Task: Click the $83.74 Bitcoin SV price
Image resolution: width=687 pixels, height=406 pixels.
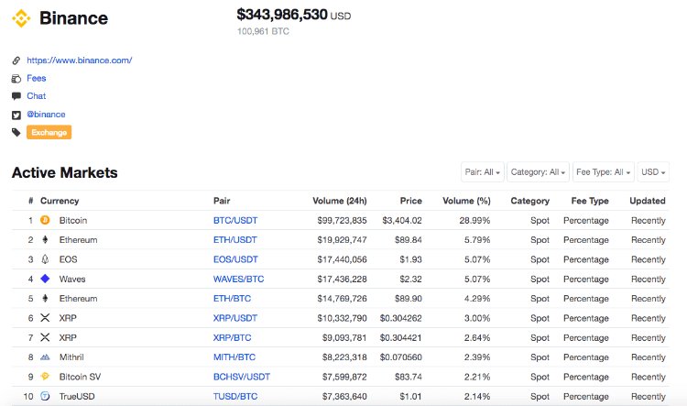Action: [x=409, y=377]
